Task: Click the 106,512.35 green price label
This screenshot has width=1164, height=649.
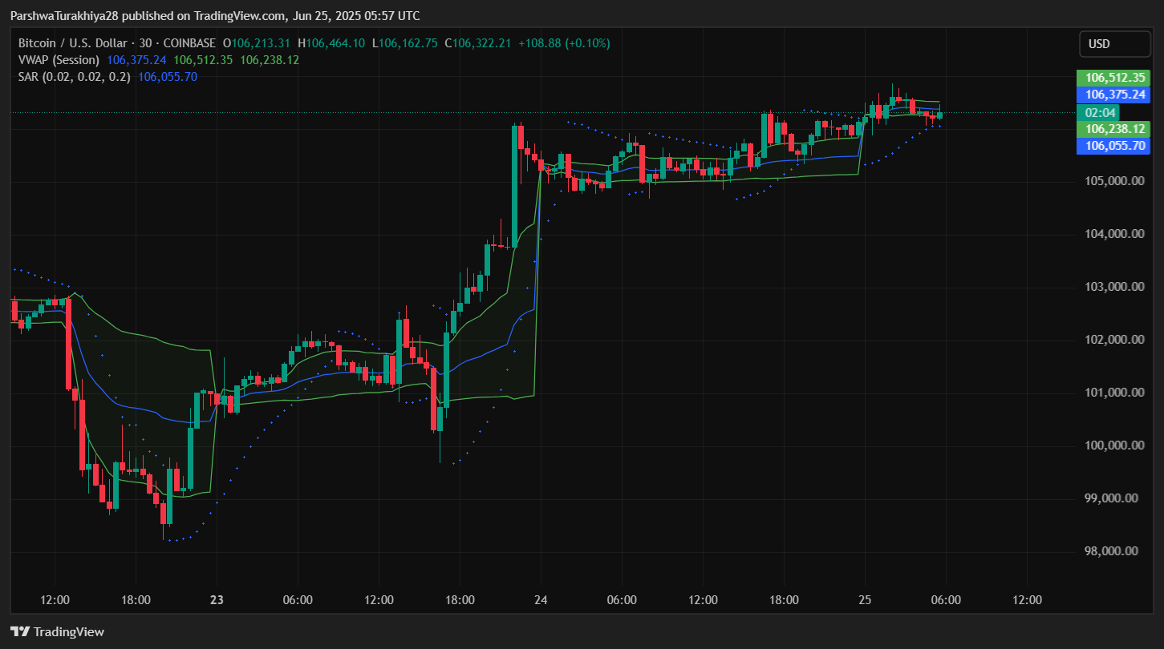Action: (1113, 78)
